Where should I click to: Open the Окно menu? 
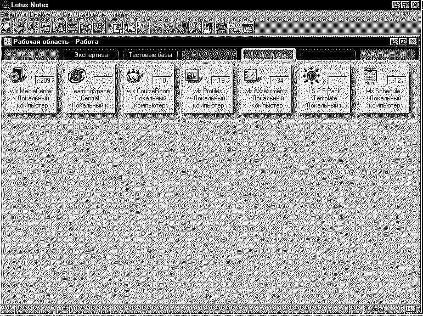pyautogui.click(x=120, y=15)
